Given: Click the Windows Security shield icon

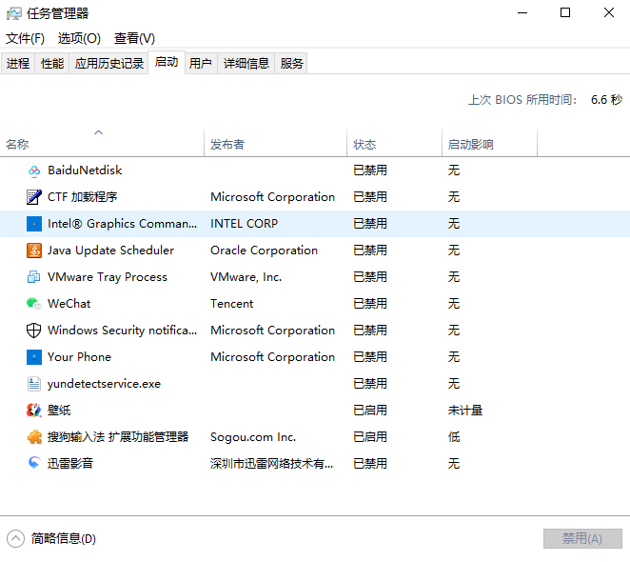Looking at the screenshot, I should (x=34, y=331).
